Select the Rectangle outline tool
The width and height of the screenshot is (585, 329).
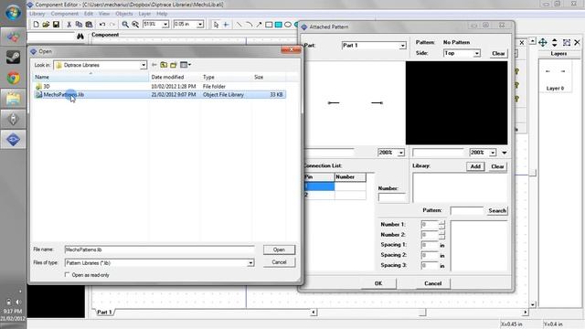[269, 25]
